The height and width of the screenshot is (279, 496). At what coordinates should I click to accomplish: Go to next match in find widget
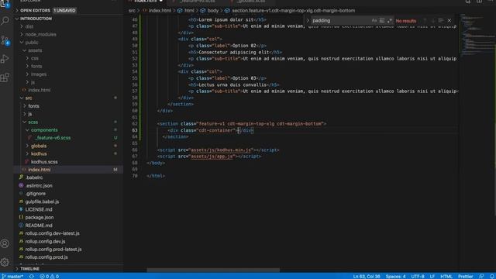[x=432, y=21]
